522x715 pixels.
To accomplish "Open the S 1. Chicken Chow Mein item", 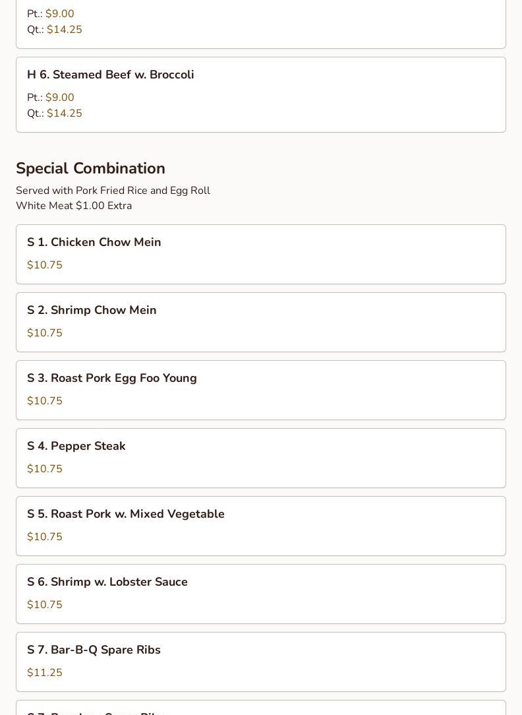I will (x=94, y=243).
